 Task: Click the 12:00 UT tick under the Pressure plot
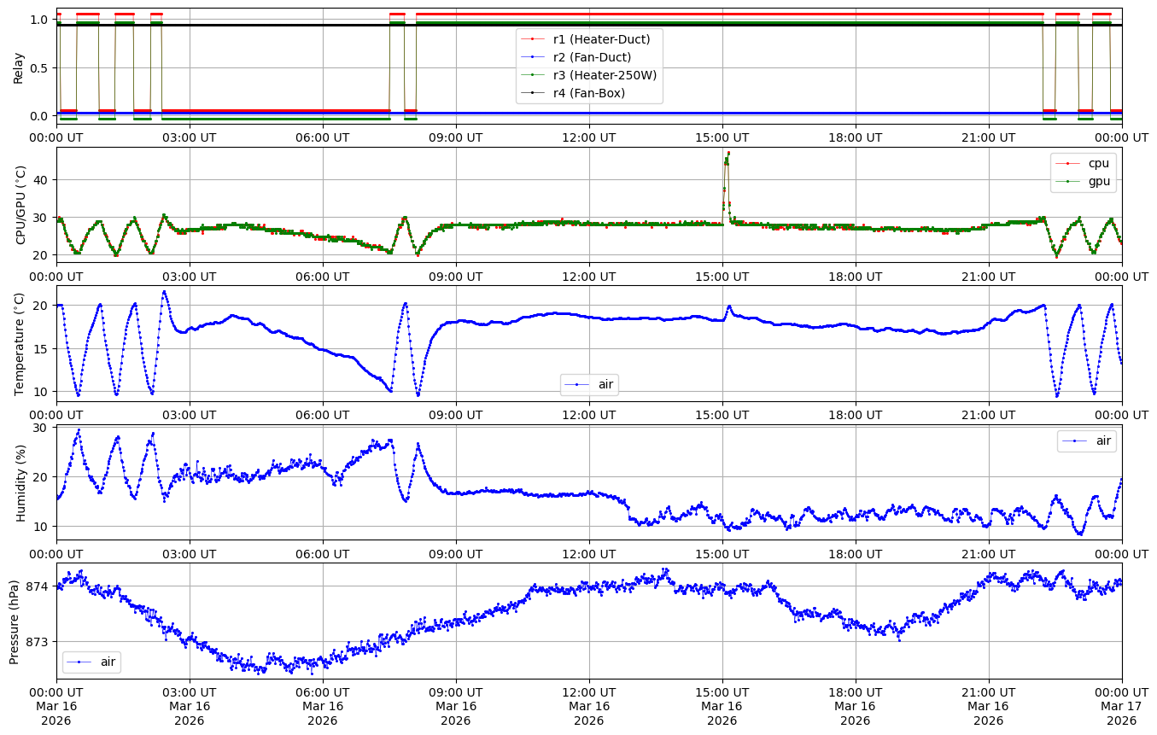point(588,692)
